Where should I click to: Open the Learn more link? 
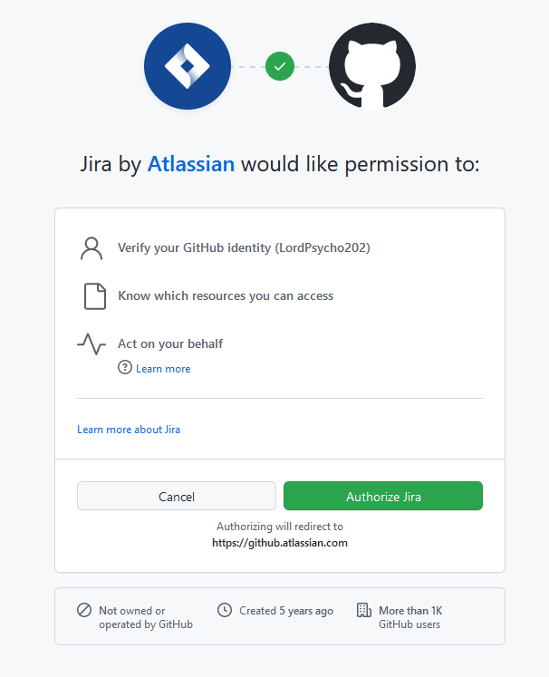[x=163, y=369]
